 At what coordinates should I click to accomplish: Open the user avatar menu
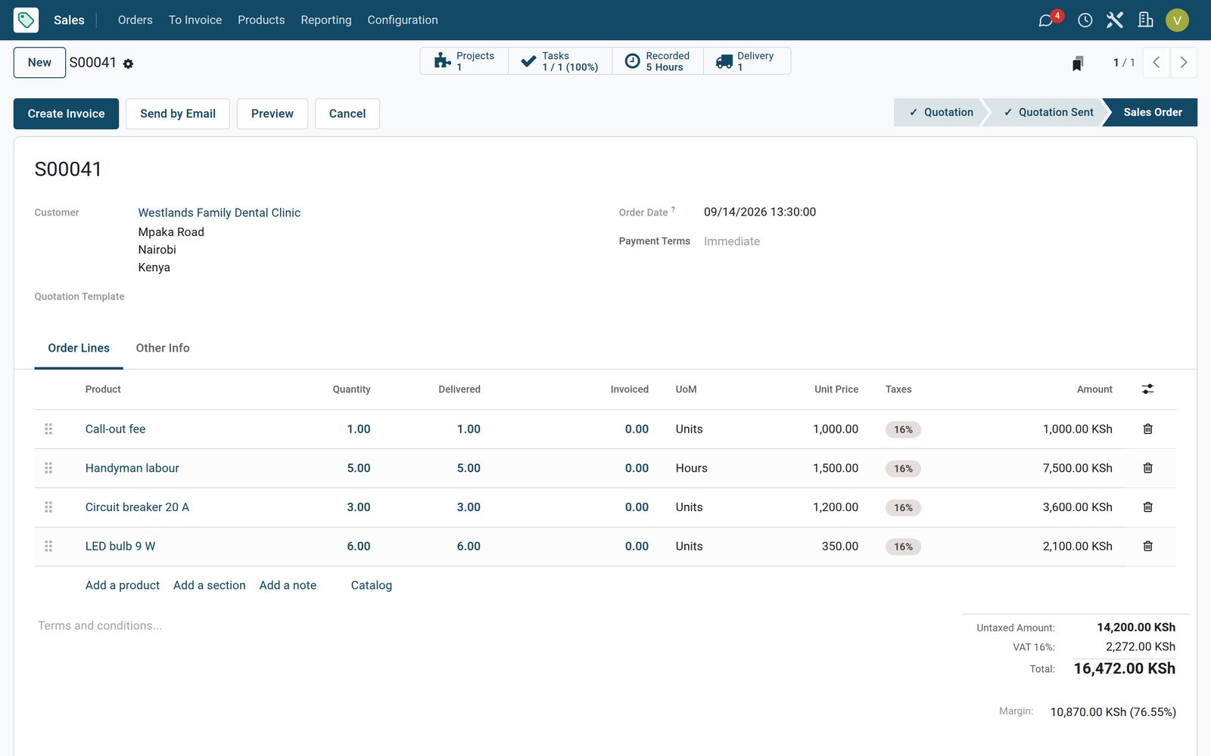[1177, 20]
